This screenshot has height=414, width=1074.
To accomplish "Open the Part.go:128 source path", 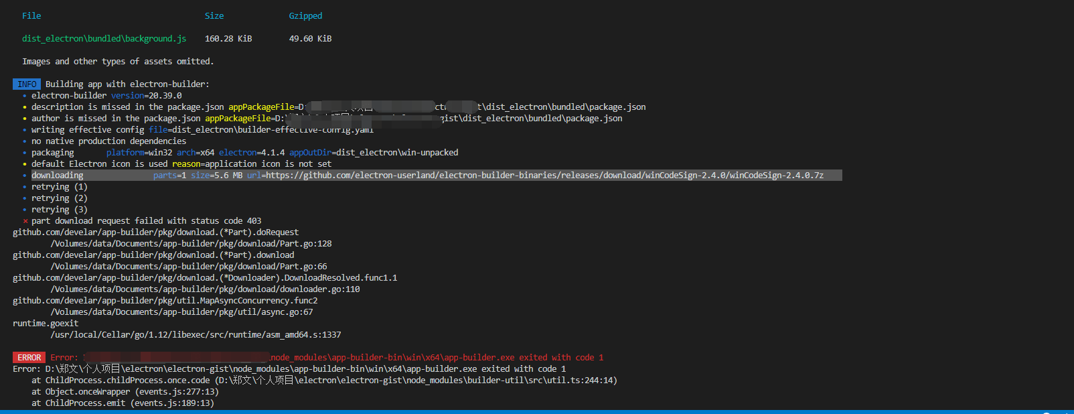I will tap(191, 244).
